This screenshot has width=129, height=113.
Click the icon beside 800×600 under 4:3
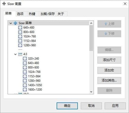pyautogui.click(x=25, y=67)
